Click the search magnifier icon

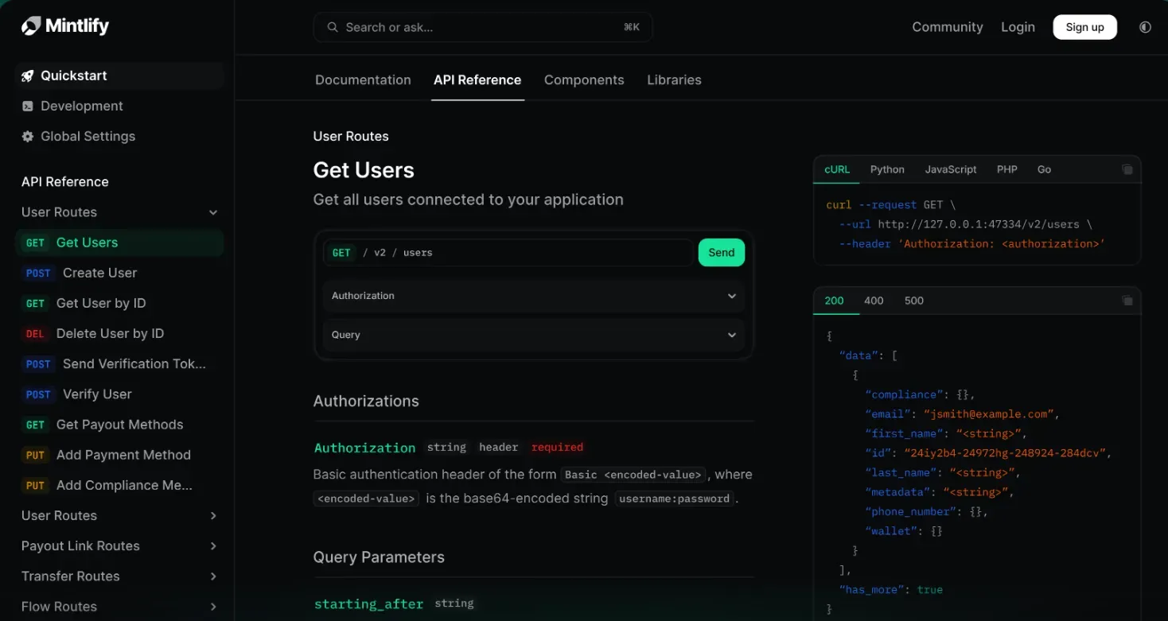click(x=331, y=27)
